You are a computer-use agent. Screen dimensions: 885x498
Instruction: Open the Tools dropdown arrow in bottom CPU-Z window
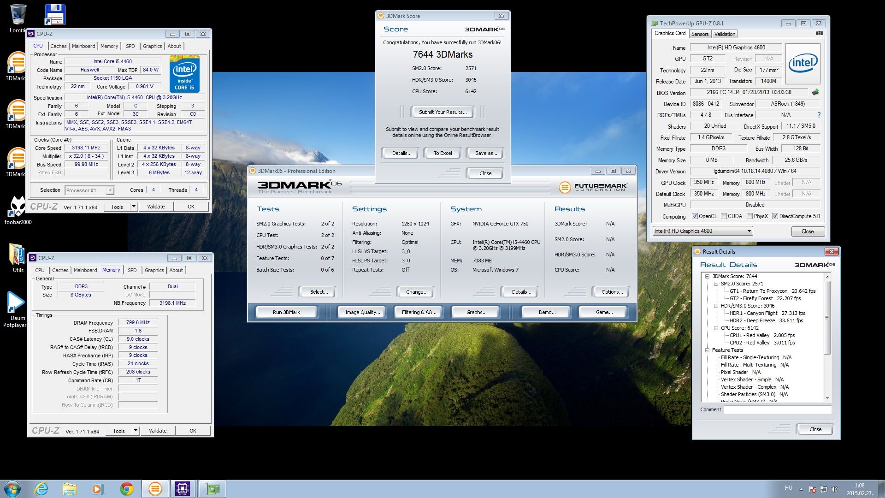pyautogui.click(x=136, y=431)
